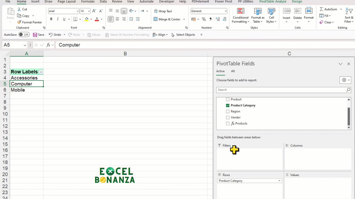
Task: Click the Insert cells icon
Action: click(x=286, y=11)
